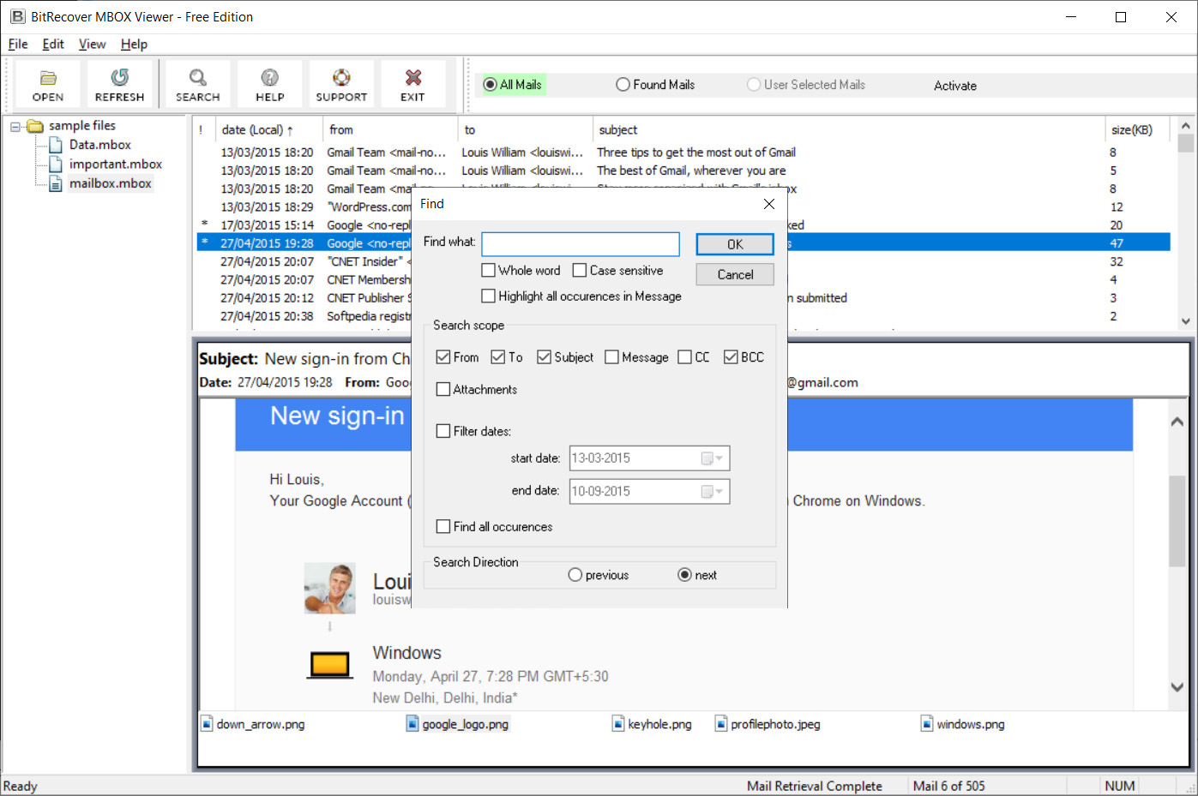Select the Found Mails radio option
The height and width of the screenshot is (796, 1198).
[x=623, y=85]
